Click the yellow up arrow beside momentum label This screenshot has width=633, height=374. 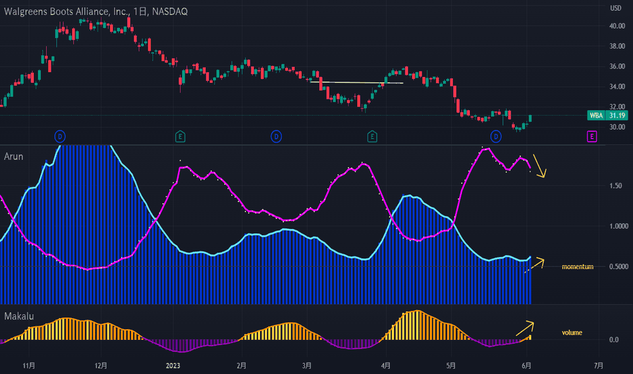[x=535, y=265]
